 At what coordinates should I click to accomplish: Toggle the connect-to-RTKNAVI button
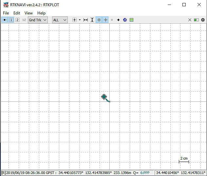5,20
